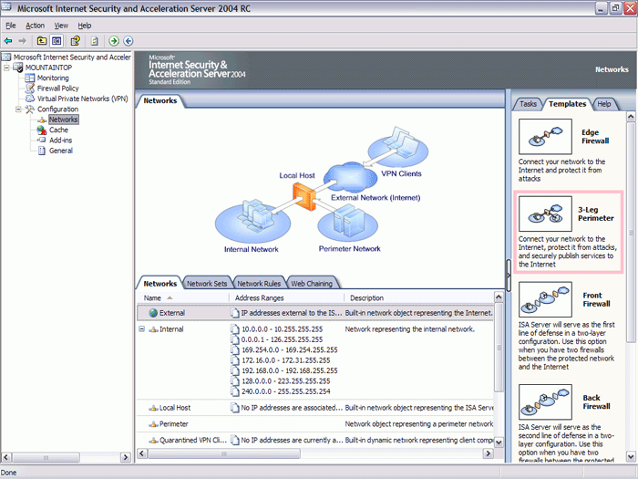Click the Perimeter Network diagram icon
This screenshot has height=479, width=638.
(x=348, y=224)
